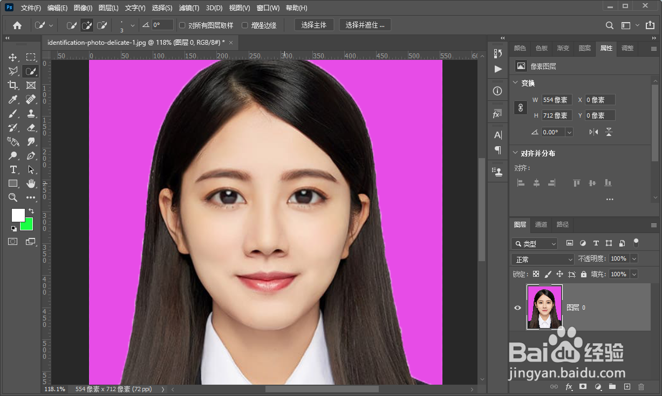Image resolution: width=662 pixels, height=396 pixels.
Task: Change screen mode button
Action: click(x=31, y=242)
